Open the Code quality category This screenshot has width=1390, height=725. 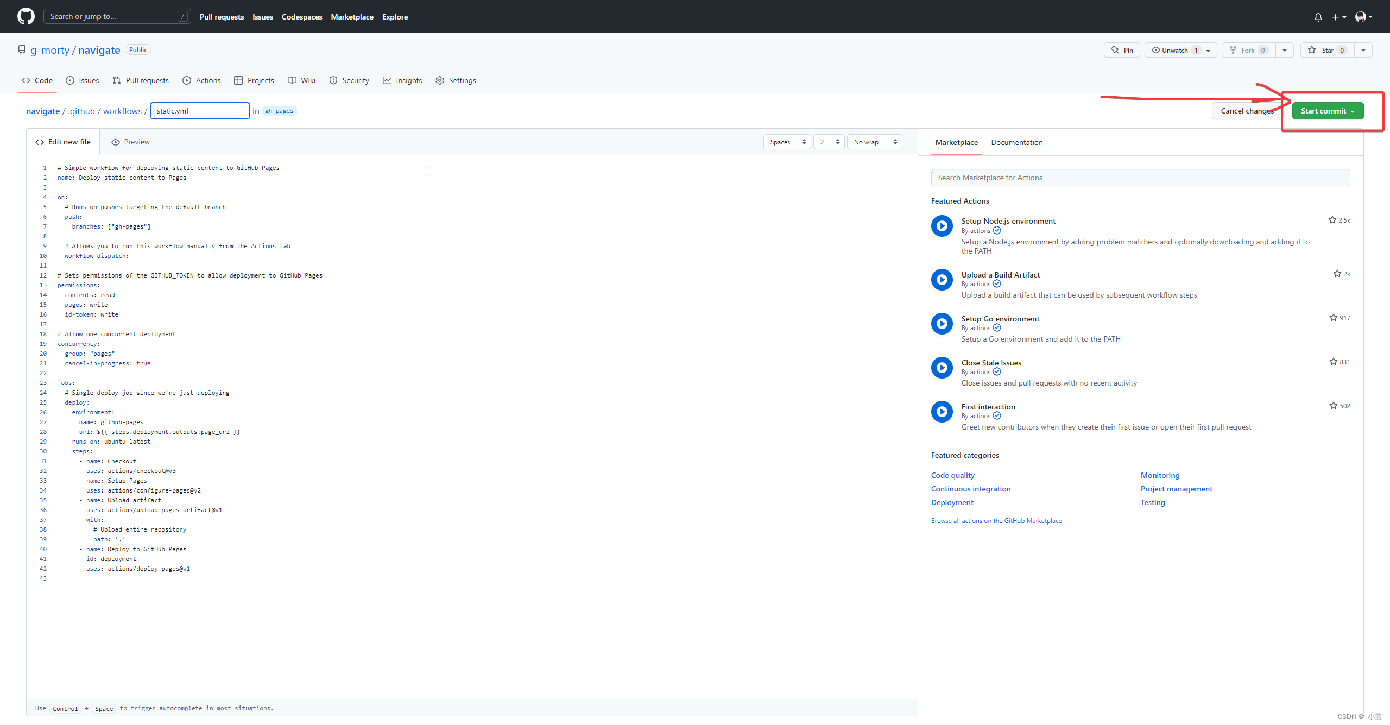(952, 475)
